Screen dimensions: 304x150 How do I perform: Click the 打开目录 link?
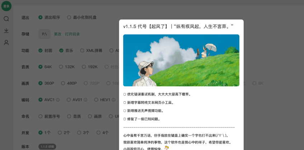point(72,34)
